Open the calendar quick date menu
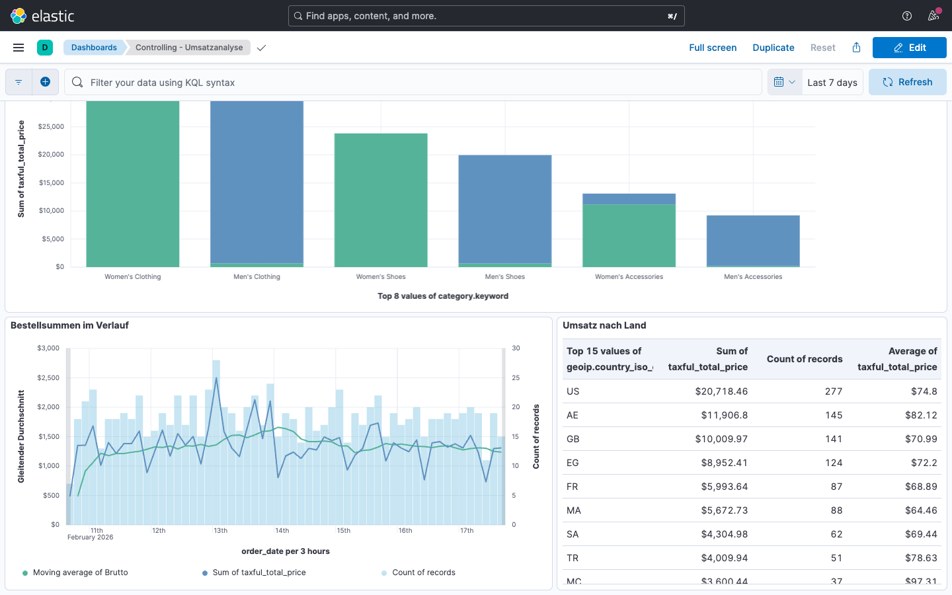Screen dimensions: 952x595 pyautogui.click(x=784, y=82)
